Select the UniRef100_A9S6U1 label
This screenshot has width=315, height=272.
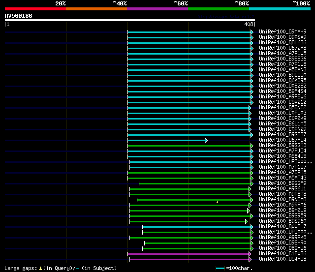click(x=283, y=189)
